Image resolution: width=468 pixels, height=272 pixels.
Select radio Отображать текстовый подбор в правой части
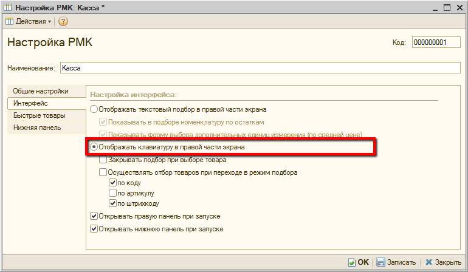94,109
